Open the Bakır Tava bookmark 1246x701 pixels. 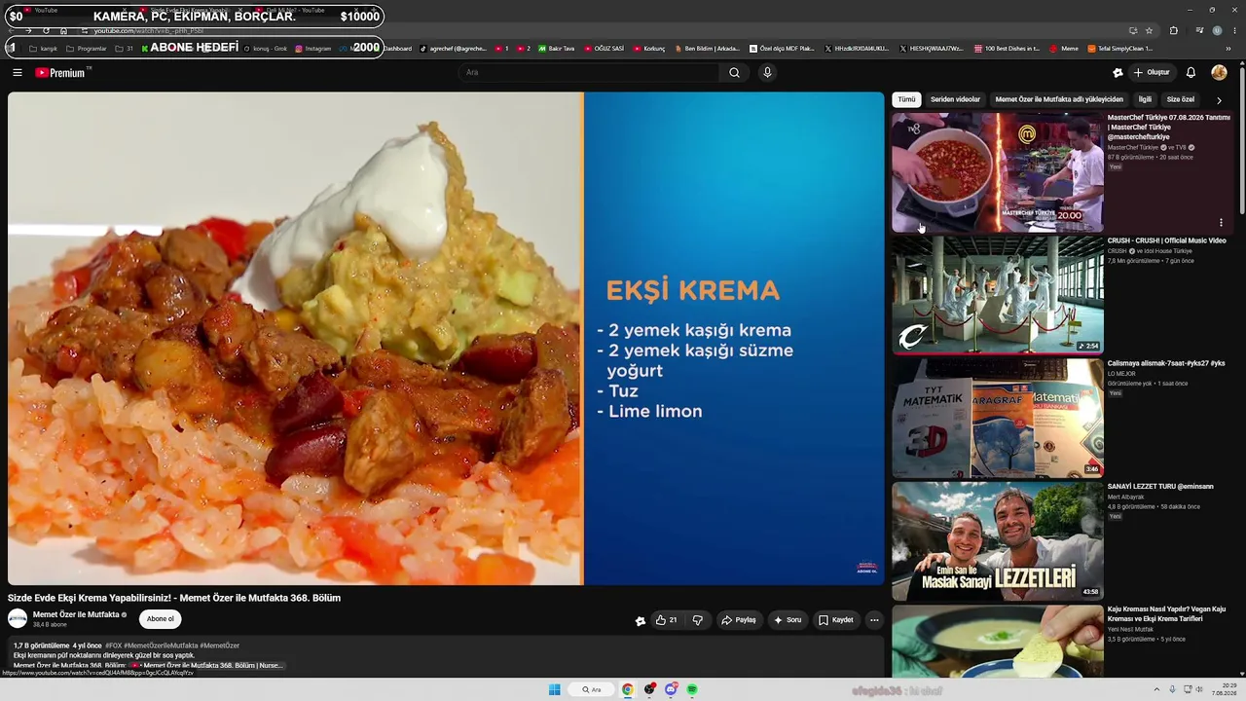click(557, 49)
